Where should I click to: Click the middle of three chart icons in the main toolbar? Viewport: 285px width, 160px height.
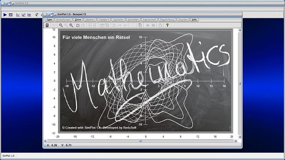click(x=24, y=15)
